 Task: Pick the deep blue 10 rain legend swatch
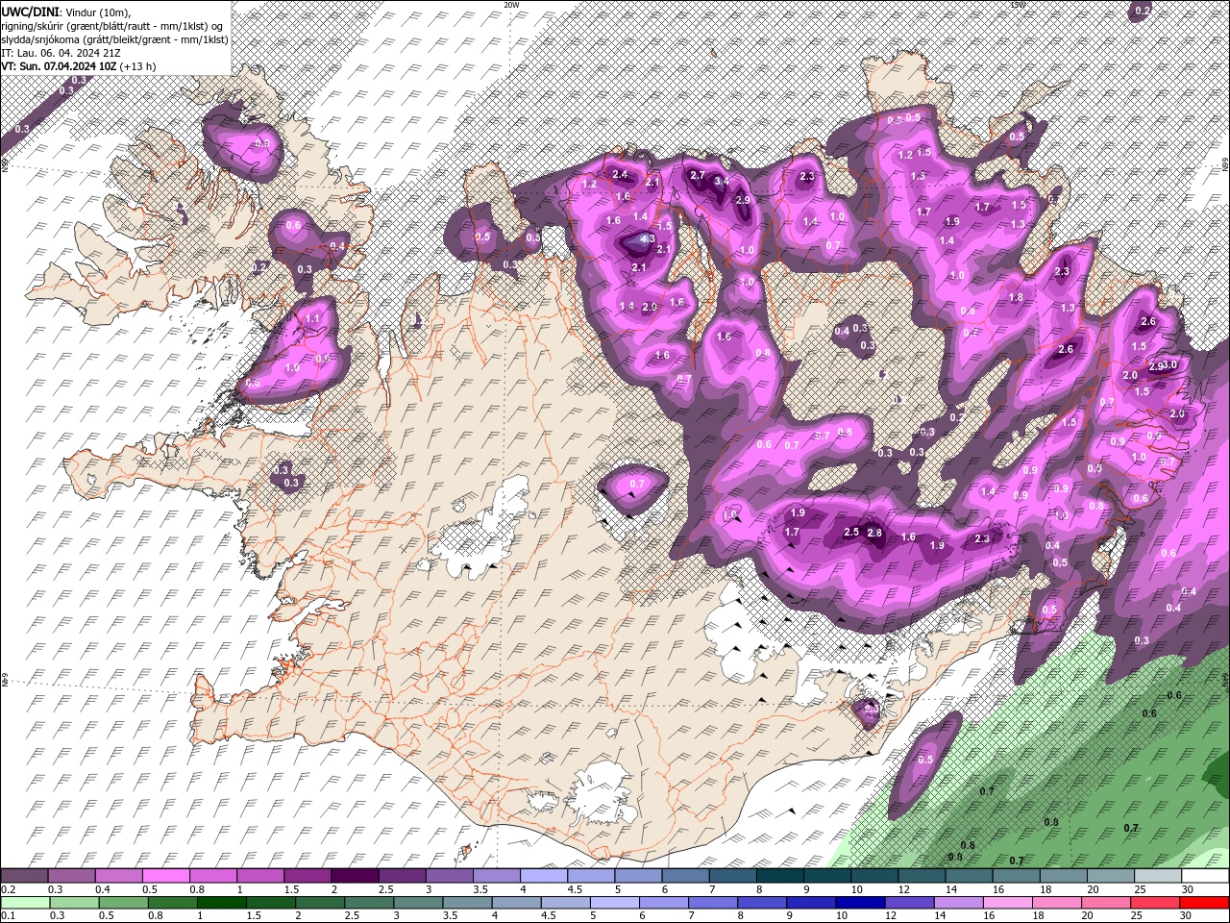click(x=860, y=902)
